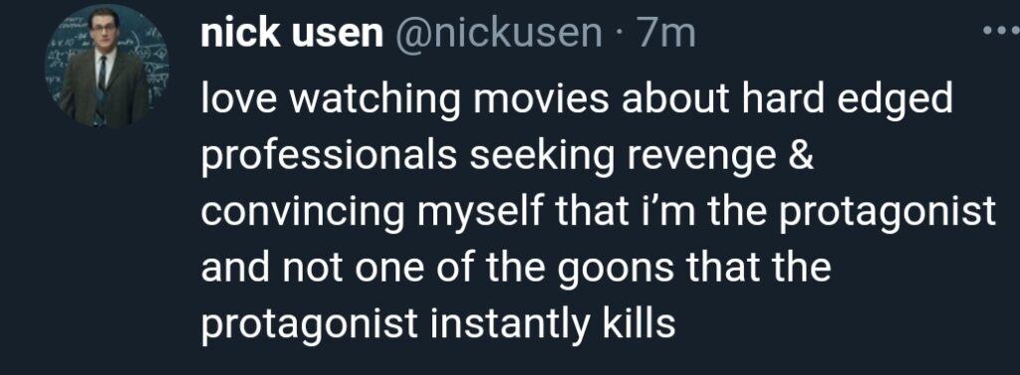This screenshot has height=375, width=1020.
Task: Click the word 'professionals' in the tweet
Action: coord(329,158)
